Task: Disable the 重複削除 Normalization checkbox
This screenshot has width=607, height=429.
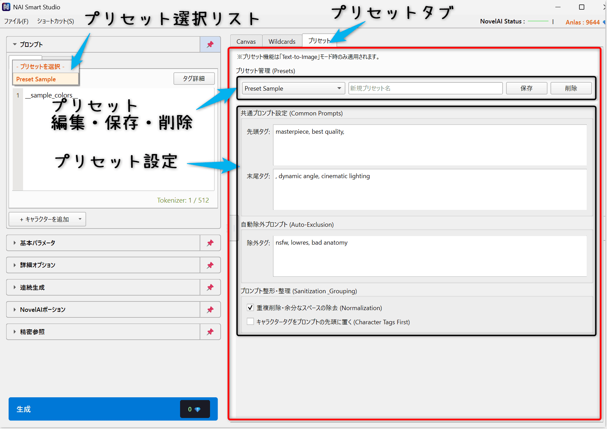Action: (250, 307)
